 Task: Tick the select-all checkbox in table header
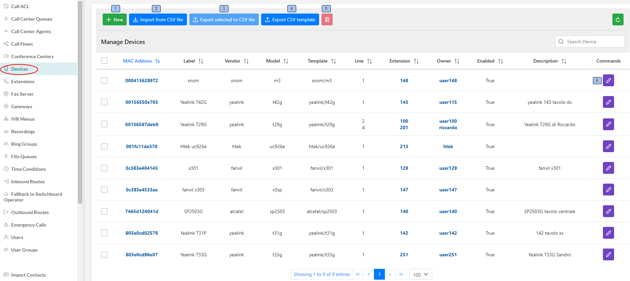pos(104,61)
